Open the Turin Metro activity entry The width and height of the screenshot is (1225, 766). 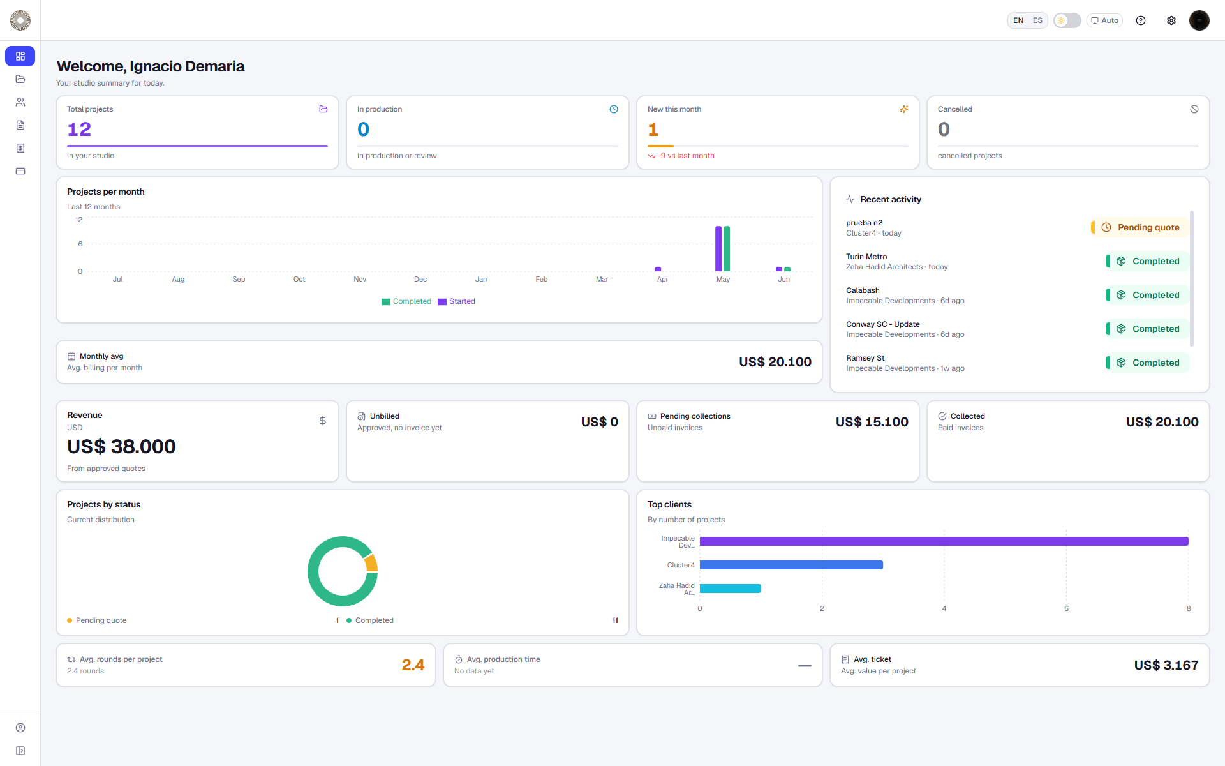(x=1018, y=262)
